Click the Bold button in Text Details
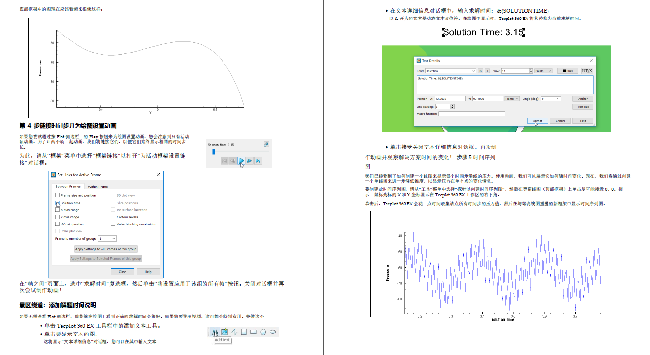The width and height of the screenshot is (650, 355). click(480, 71)
